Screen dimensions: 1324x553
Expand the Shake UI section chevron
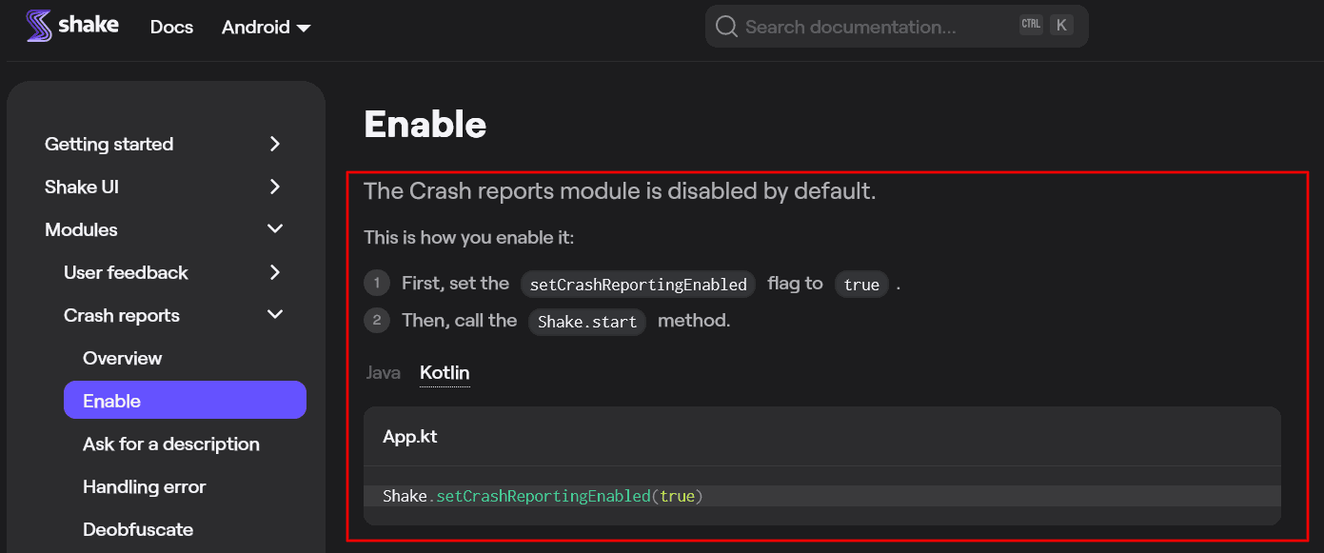pos(275,187)
